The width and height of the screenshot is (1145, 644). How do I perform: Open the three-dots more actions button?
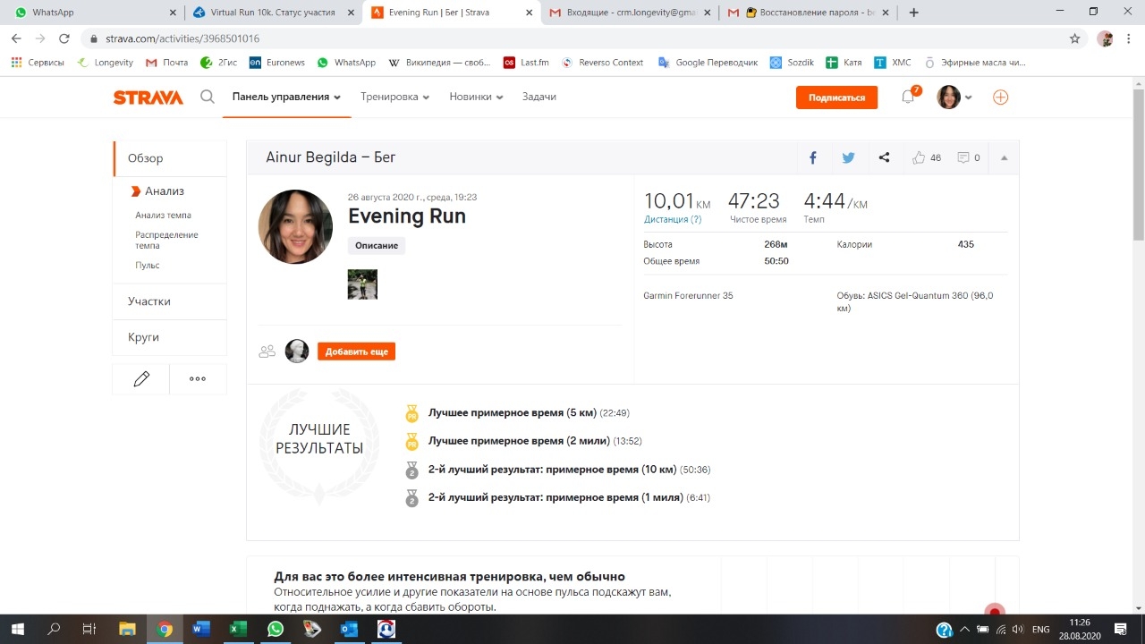[198, 379]
